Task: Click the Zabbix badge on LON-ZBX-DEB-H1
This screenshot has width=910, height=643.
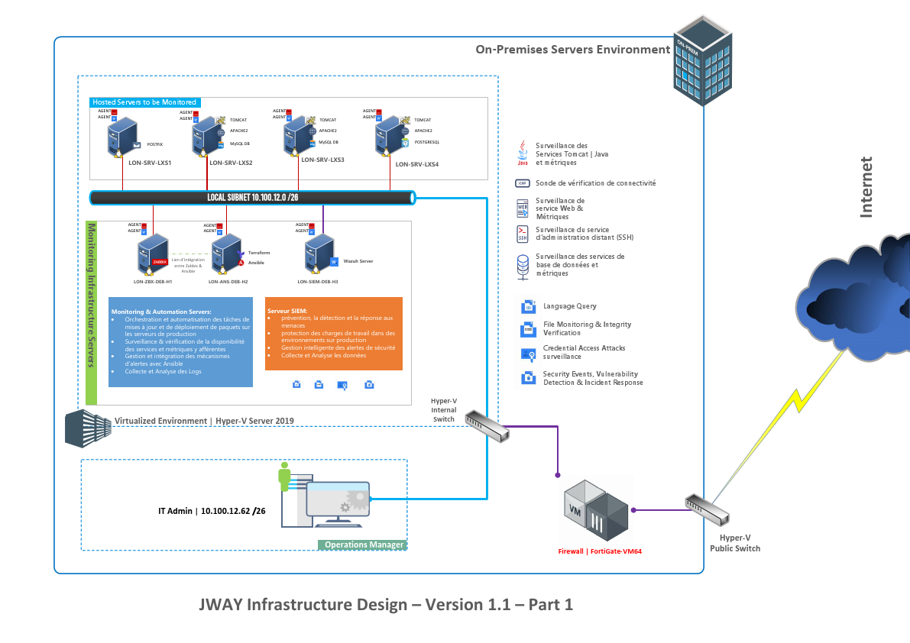Action: pos(159,262)
